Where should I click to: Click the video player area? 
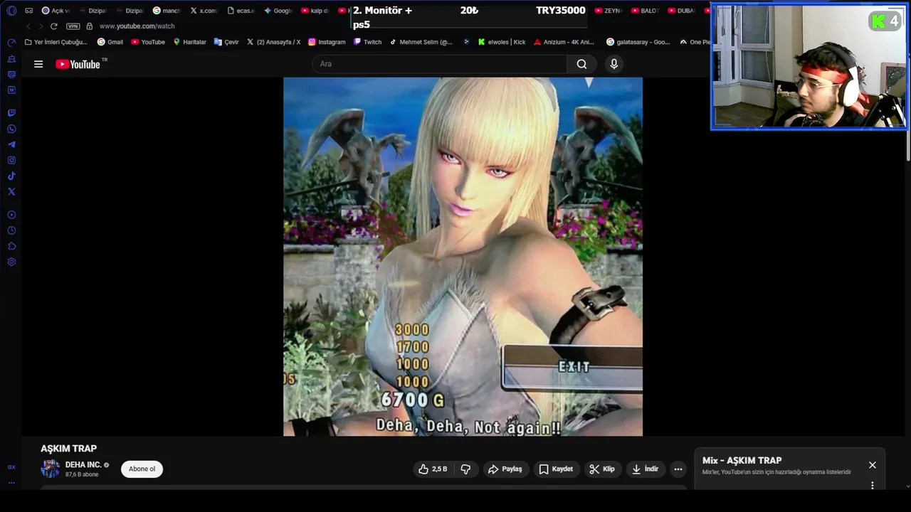click(x=463, y=257)
